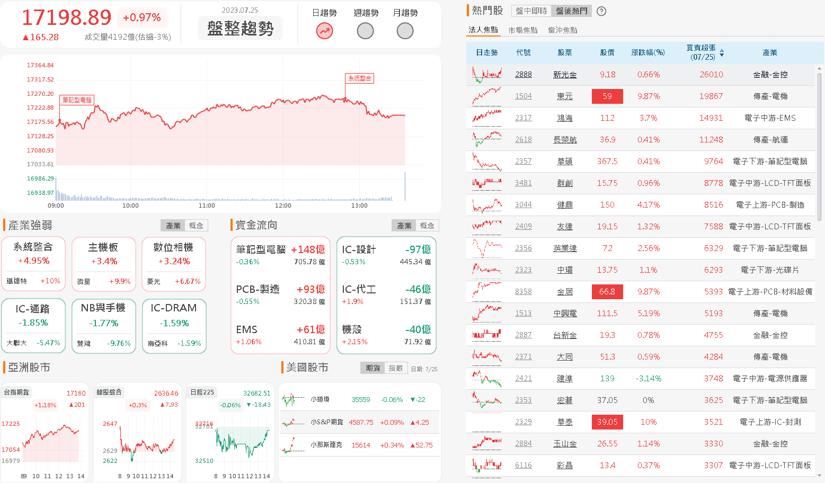The height and width of the screenshot is (483, 825).
Task: Click the weekly trend gray circle
Action: point(365,31)
